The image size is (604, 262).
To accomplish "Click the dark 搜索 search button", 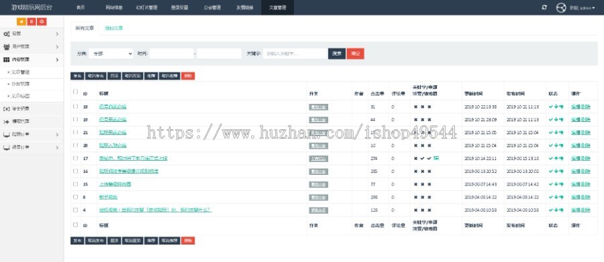I will tap(337, 54).
